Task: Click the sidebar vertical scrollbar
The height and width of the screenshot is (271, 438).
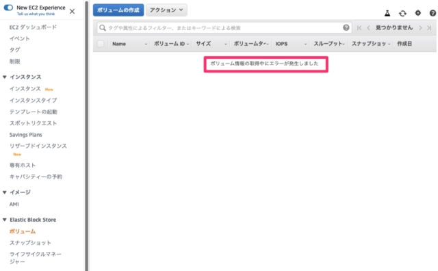Action: (x=86, y=135)
